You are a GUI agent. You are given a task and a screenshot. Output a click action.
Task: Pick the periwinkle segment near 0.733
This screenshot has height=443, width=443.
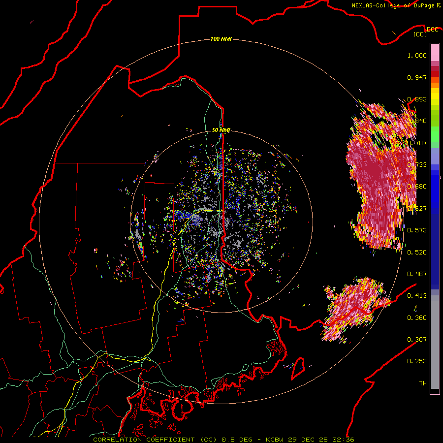435,156
